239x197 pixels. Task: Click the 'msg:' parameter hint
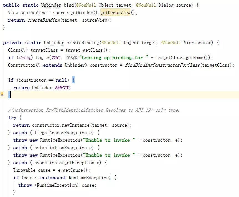72,58
